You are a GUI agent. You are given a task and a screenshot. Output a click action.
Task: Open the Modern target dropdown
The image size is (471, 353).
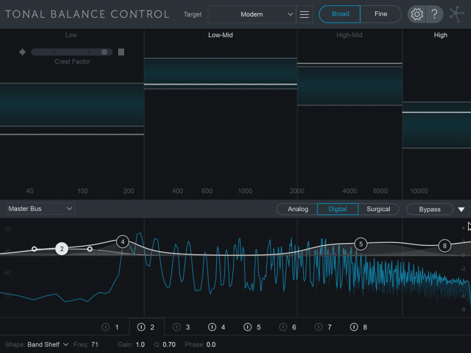(252, 14)
